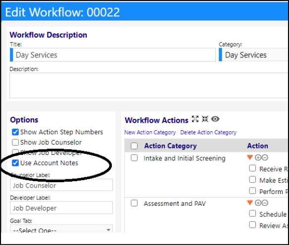Click the Developer Label field Job Developer
Image resolution: width=289 pixels, height=245 pixels.
(x=61, y=208)
